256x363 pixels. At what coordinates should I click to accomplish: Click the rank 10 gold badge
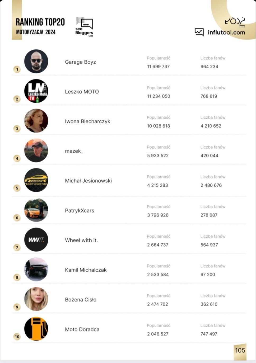[17, 337]
